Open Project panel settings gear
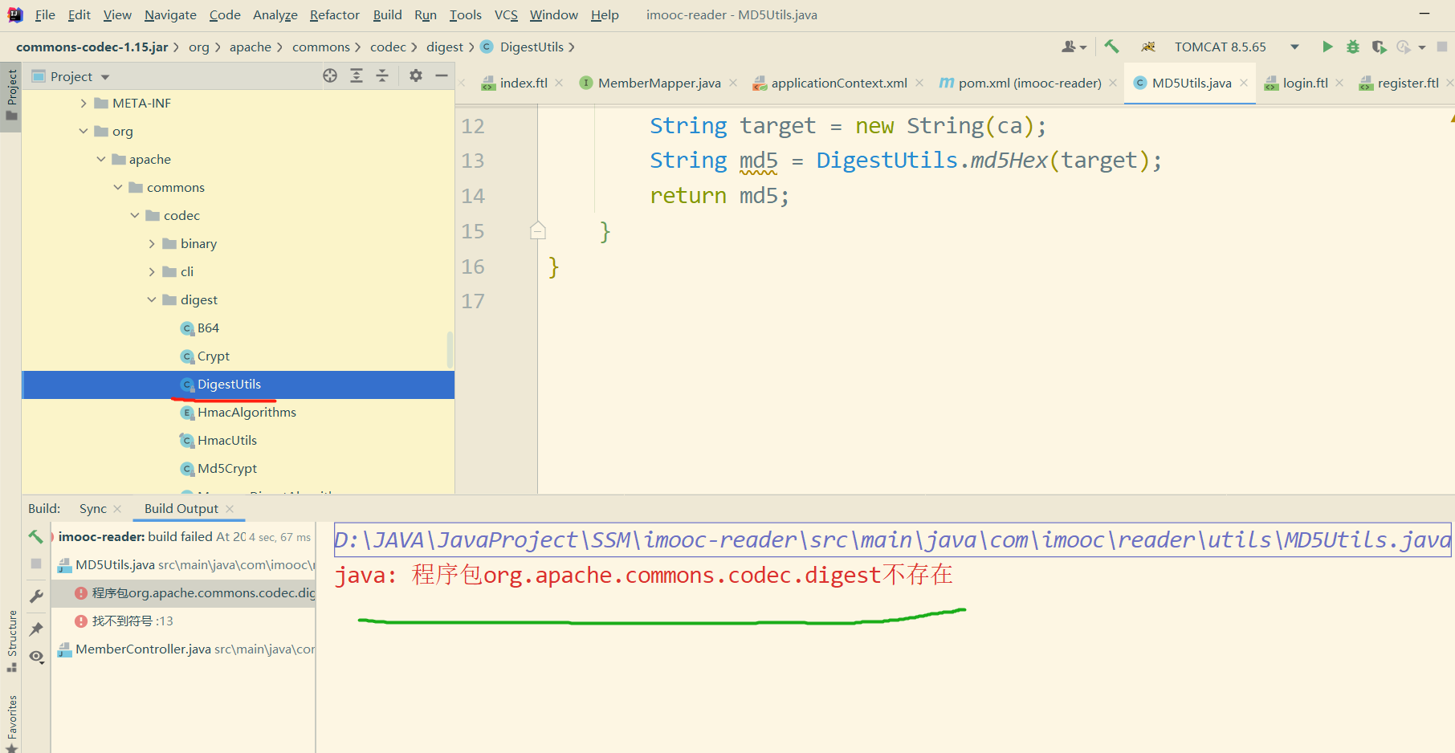The width and height of the screenshot is (1455, 753). click(x=415, y=75)
